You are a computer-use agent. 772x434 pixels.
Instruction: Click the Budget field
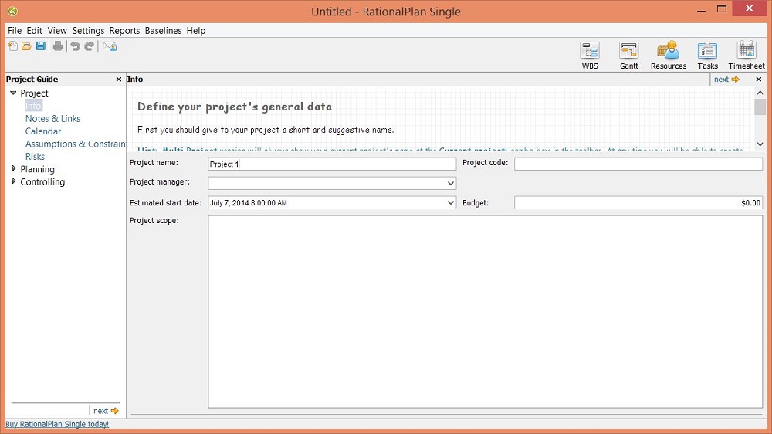pos(638,202)
